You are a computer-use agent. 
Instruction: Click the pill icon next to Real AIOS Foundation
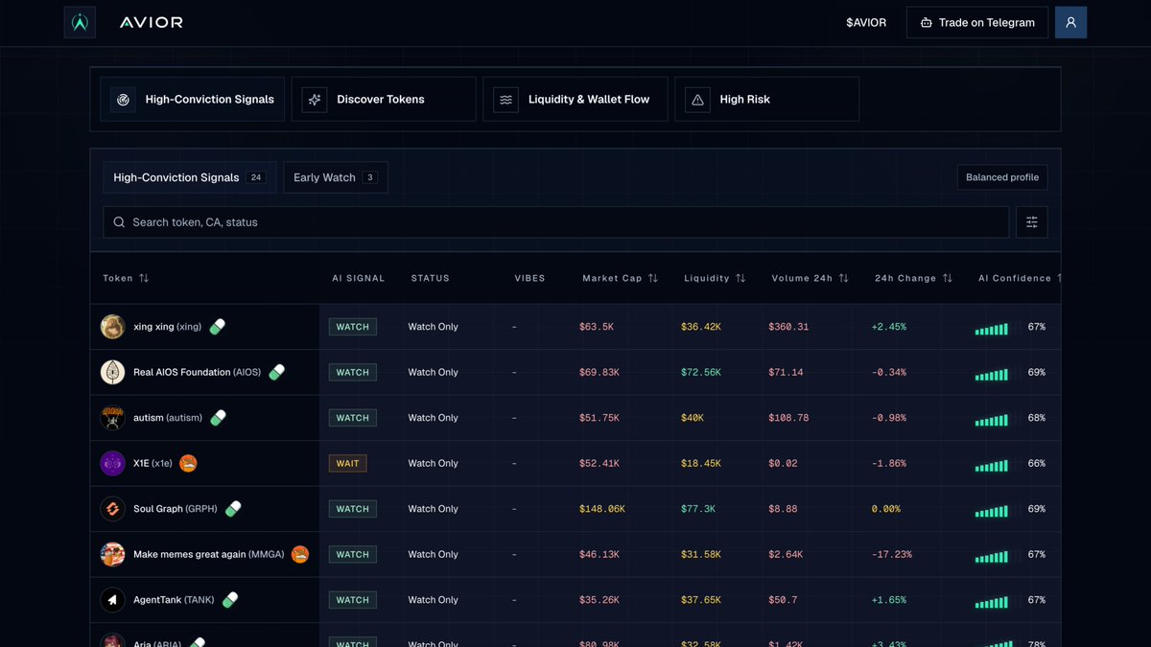pos(277,372)
